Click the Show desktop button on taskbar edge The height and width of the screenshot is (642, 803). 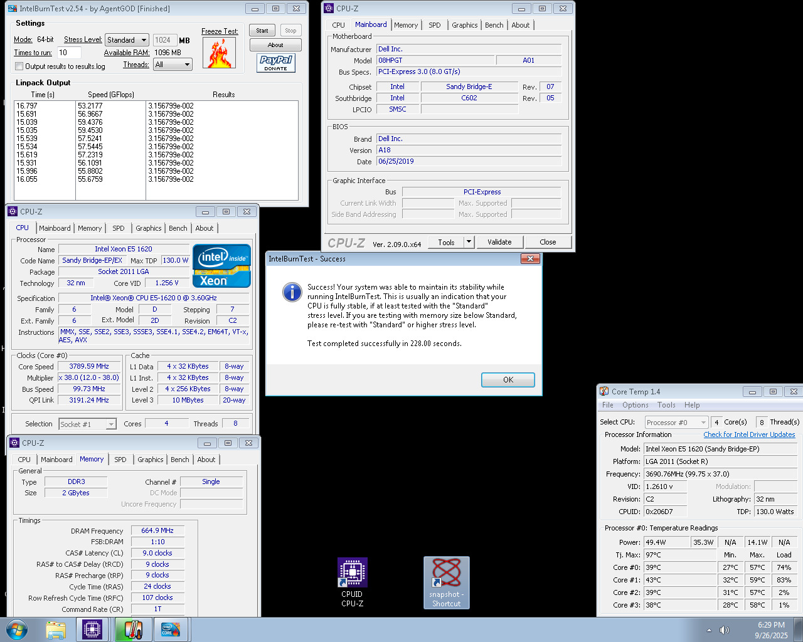pos(799,630)
